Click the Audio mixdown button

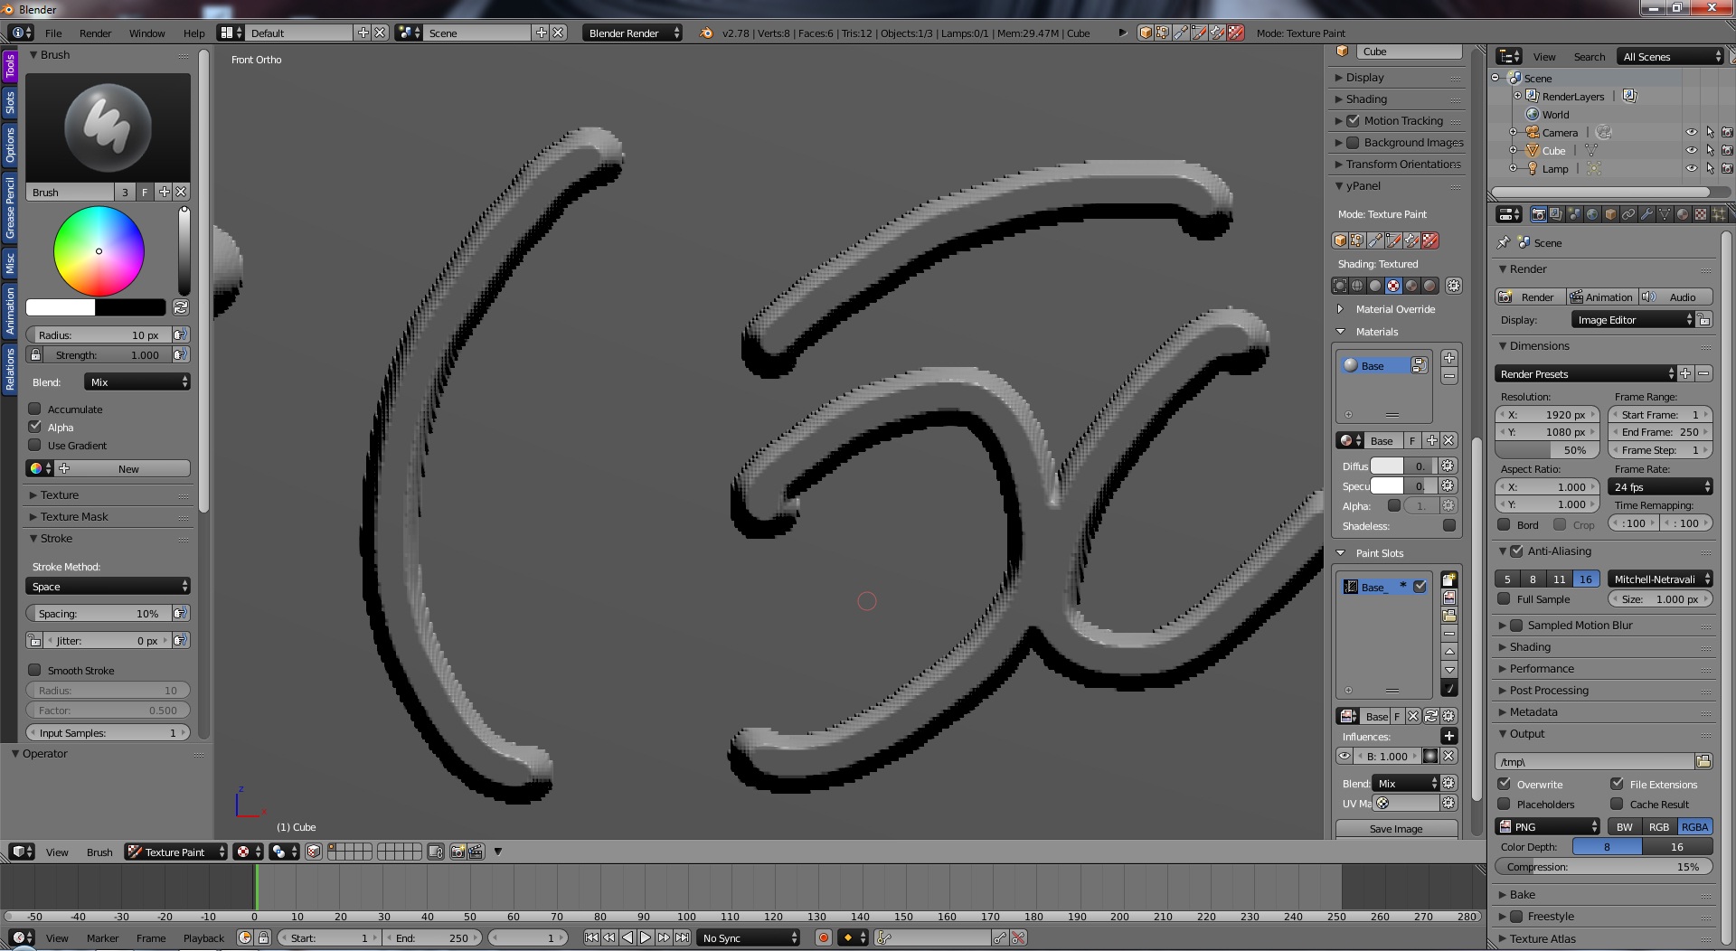click(1675, 297)
